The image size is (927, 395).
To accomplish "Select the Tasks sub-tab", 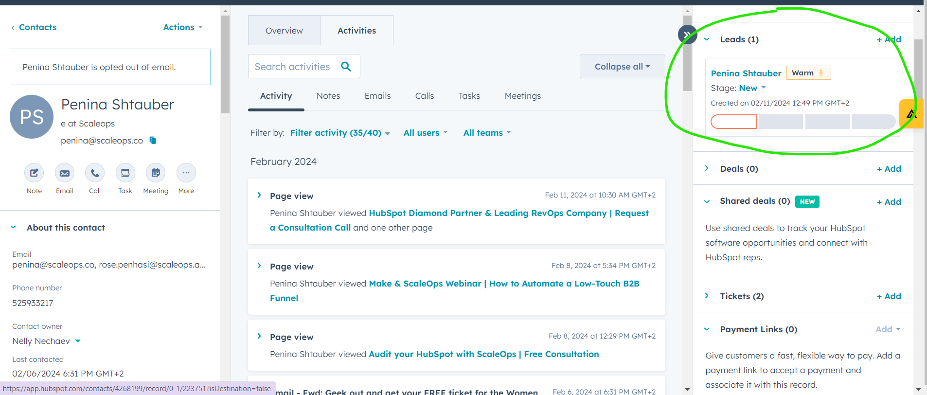I will pyautogui.click(x=469, y=96).
